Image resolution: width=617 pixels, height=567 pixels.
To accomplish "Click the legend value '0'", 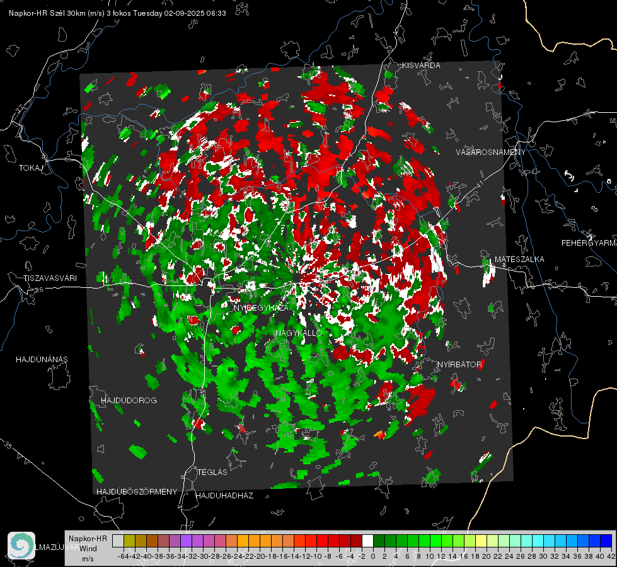I will 372,556.
